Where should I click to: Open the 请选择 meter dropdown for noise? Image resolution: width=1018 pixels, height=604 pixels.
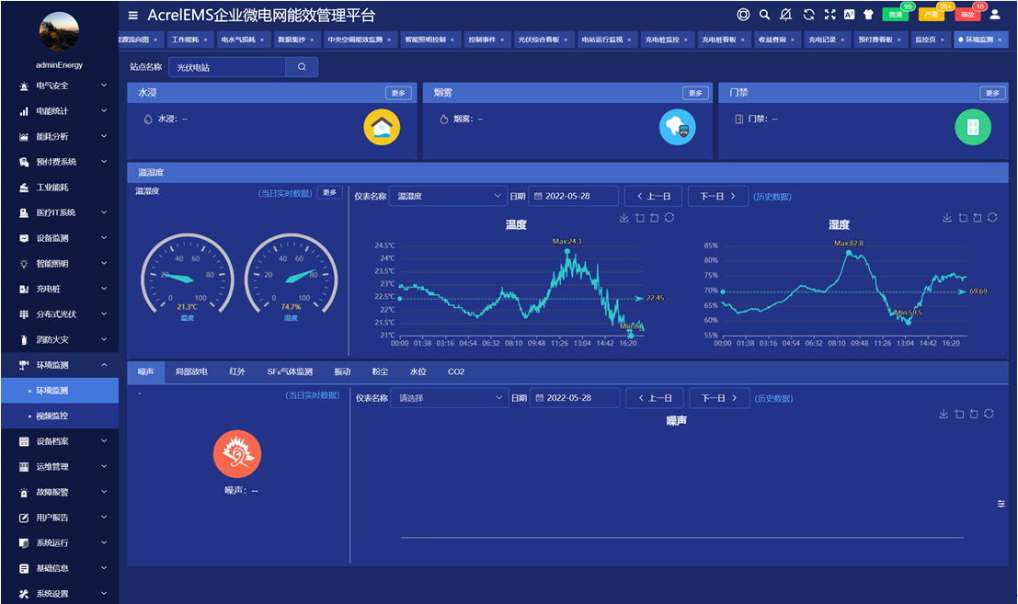click(x=448, y=398)
